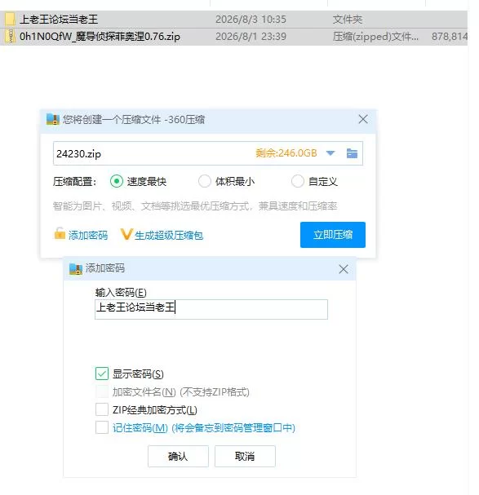Tick the 记住密码 checkbox
The image size is (479, 495).
point(102,428)
